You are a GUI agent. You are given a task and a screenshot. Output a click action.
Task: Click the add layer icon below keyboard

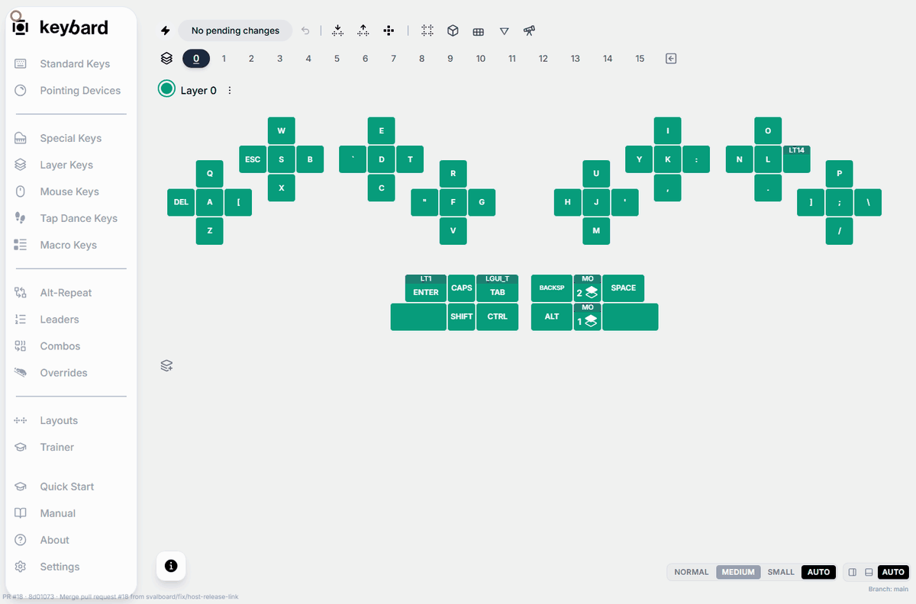(x=166, y=366)
